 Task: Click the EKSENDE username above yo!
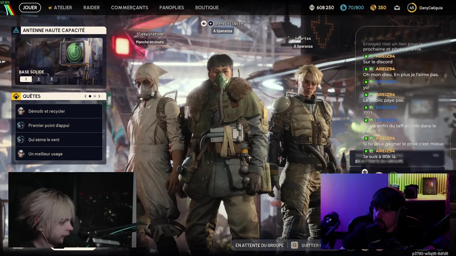point(386,82)
